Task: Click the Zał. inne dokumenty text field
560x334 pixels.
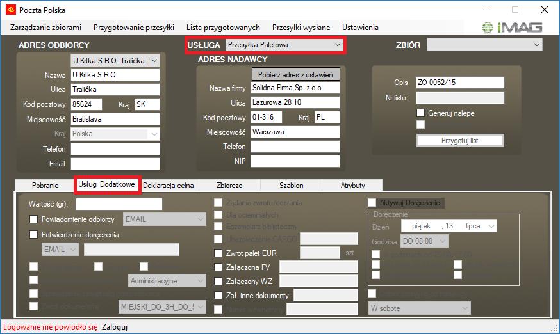Action: tap(325, 295)
